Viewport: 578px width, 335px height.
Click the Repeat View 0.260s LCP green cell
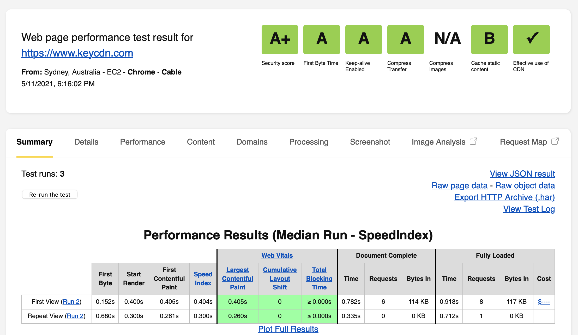[x=238, y=316]
